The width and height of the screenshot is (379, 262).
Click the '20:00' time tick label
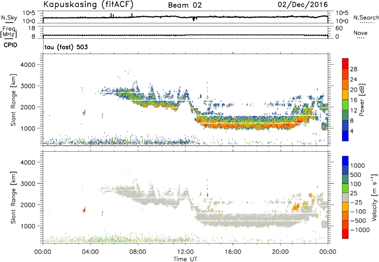(280, 252)
